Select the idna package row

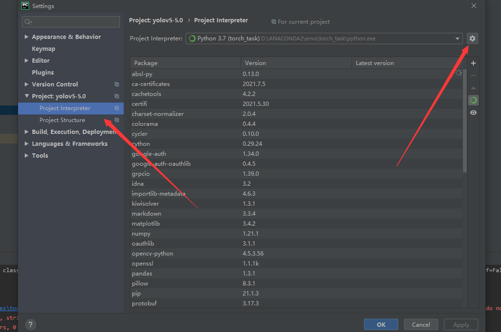pos(296,184)
